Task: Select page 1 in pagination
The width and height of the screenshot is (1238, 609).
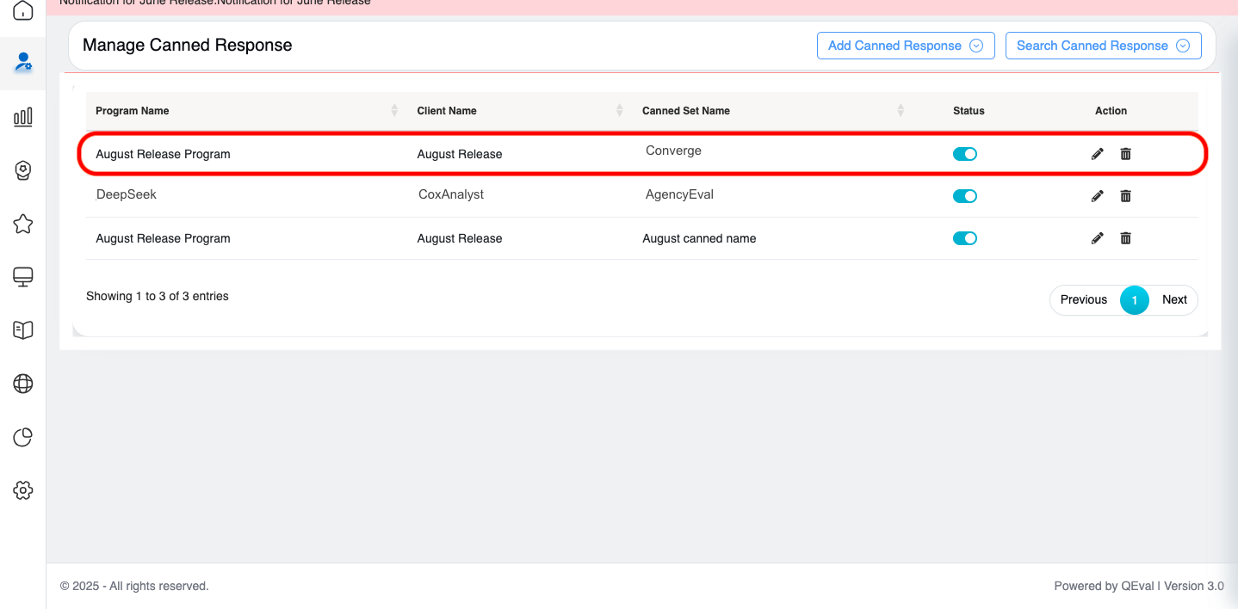Action: (x=1135, y=299)
